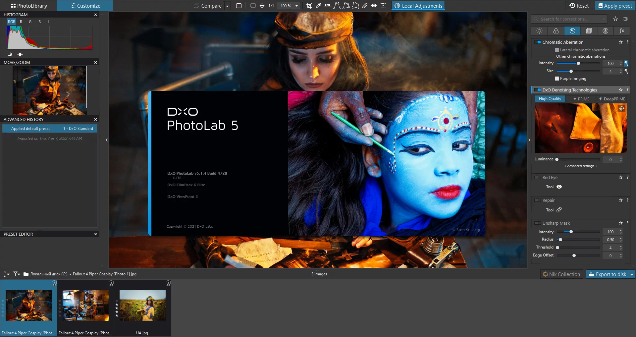This screenshot has width=636, height=337.
Task: Collapse the right panel with arrow
Action: [529, 140]
